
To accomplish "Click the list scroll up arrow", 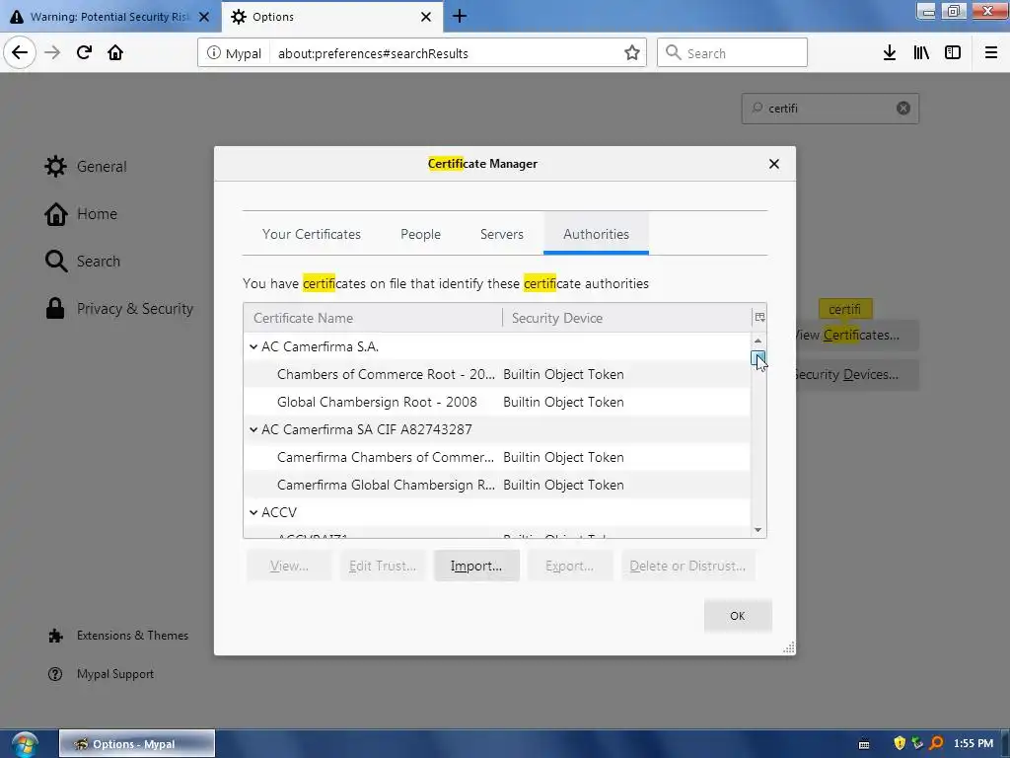I will tap(758, 341).
